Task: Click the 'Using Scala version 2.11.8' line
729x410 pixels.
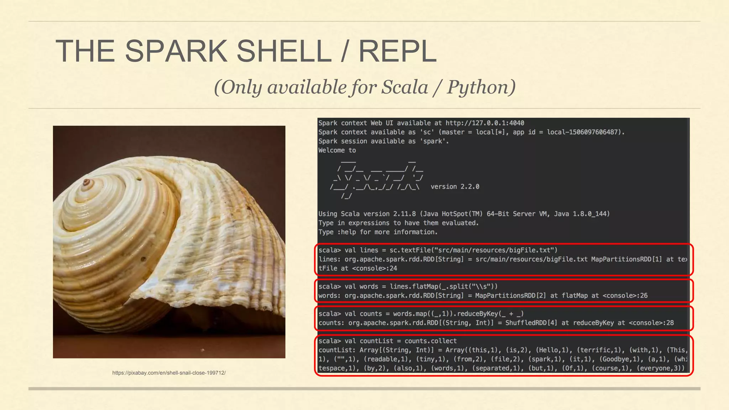Action: [464, 214]
